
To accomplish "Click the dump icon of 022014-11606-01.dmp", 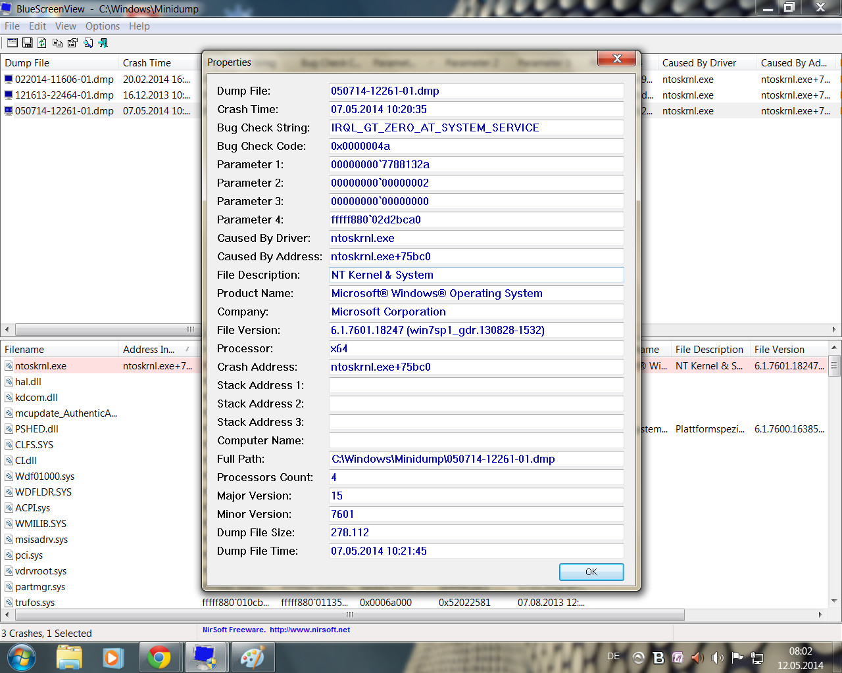I will pos(9,80).
